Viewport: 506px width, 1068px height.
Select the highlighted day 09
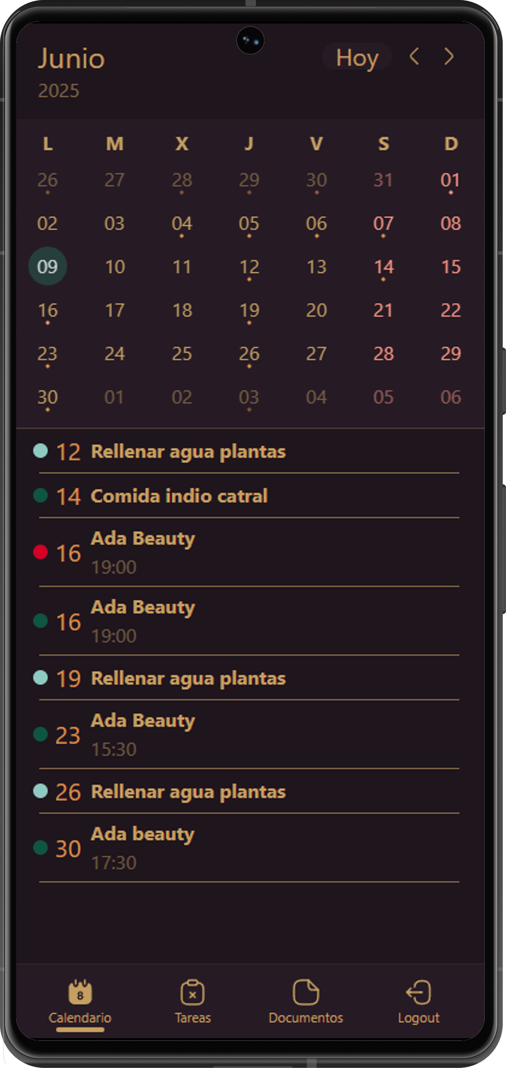48,266
